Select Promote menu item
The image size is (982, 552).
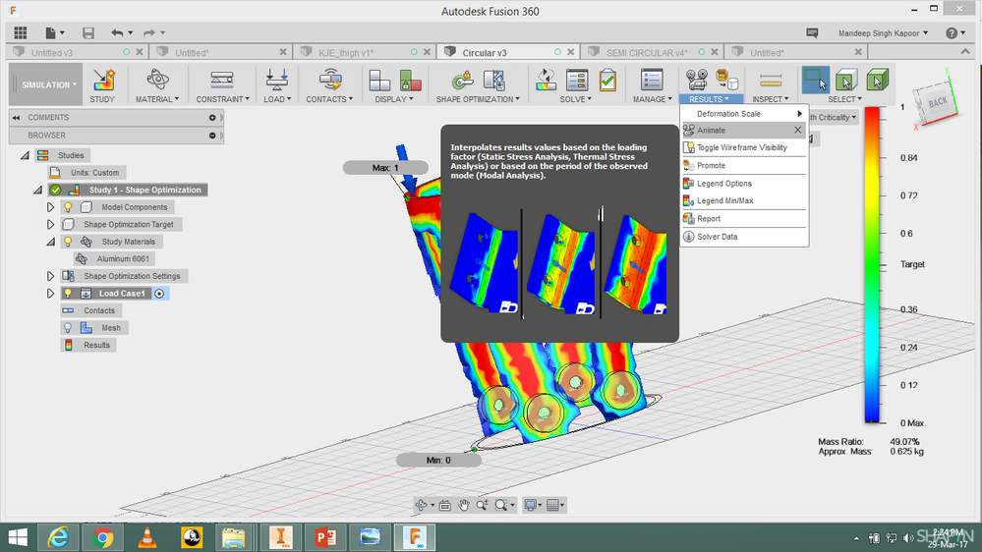click(x=743, y=165)
